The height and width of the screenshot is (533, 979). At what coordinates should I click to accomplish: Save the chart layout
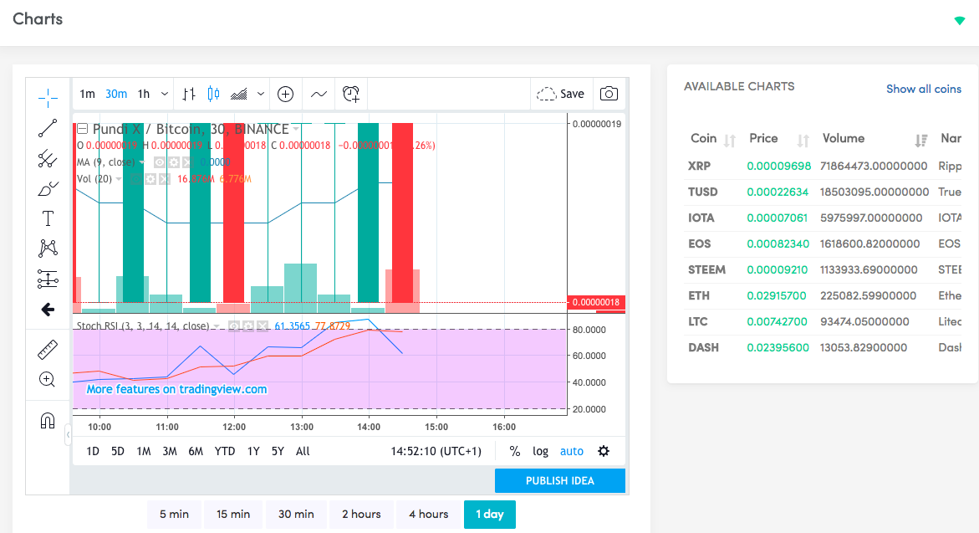click(561, 94)
